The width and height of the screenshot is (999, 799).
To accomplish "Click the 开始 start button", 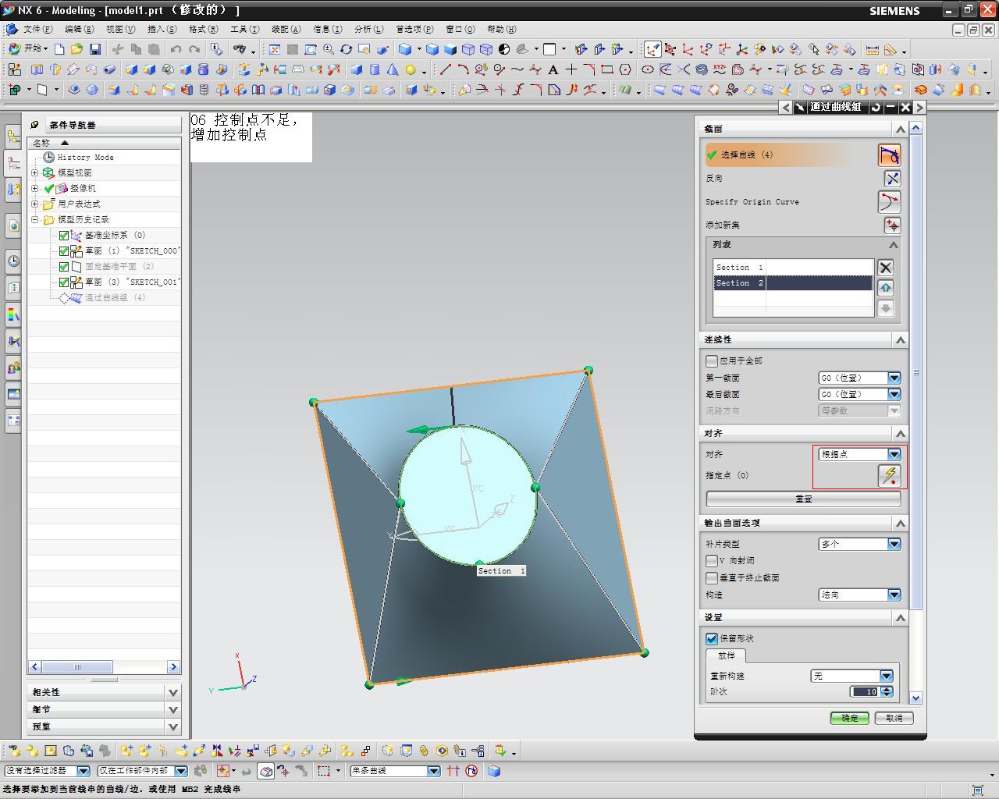I will (28, 48).
